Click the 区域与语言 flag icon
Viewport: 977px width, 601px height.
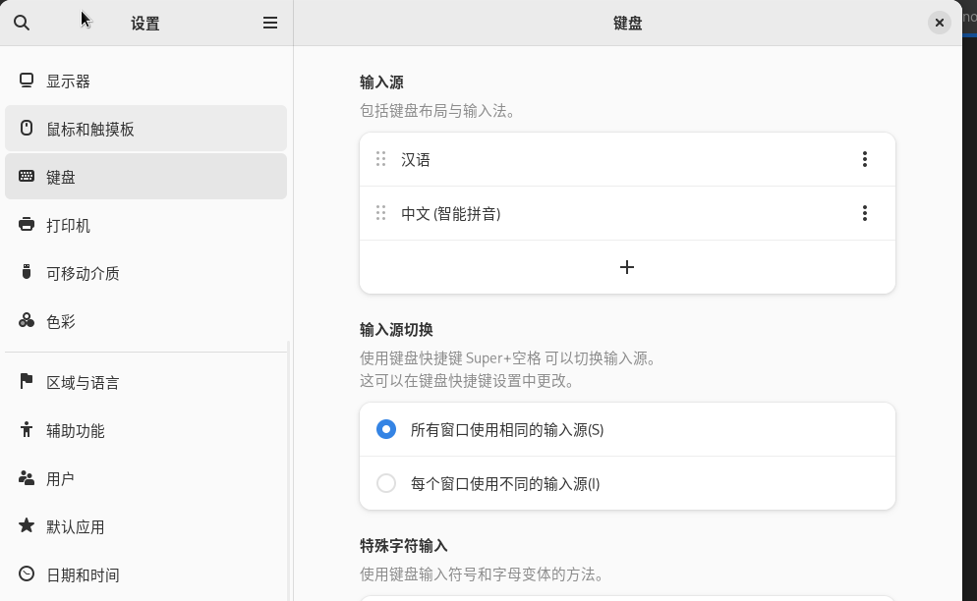point(27,381)
